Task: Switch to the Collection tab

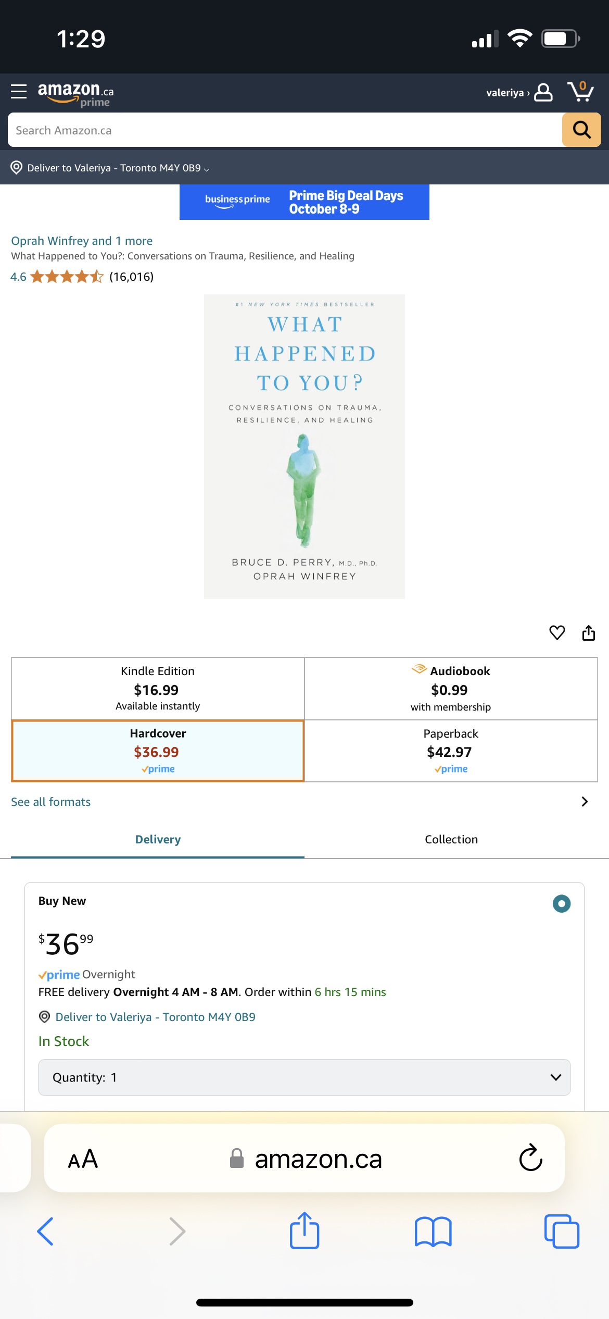Action: tap(451, 839)
